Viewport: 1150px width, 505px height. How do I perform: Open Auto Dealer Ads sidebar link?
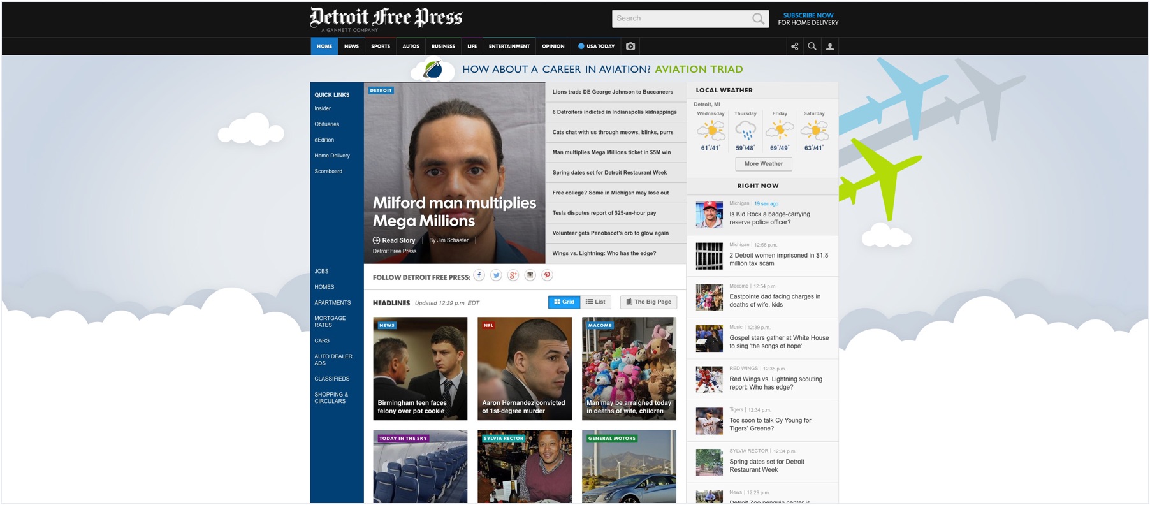click(x=333, y=360)
